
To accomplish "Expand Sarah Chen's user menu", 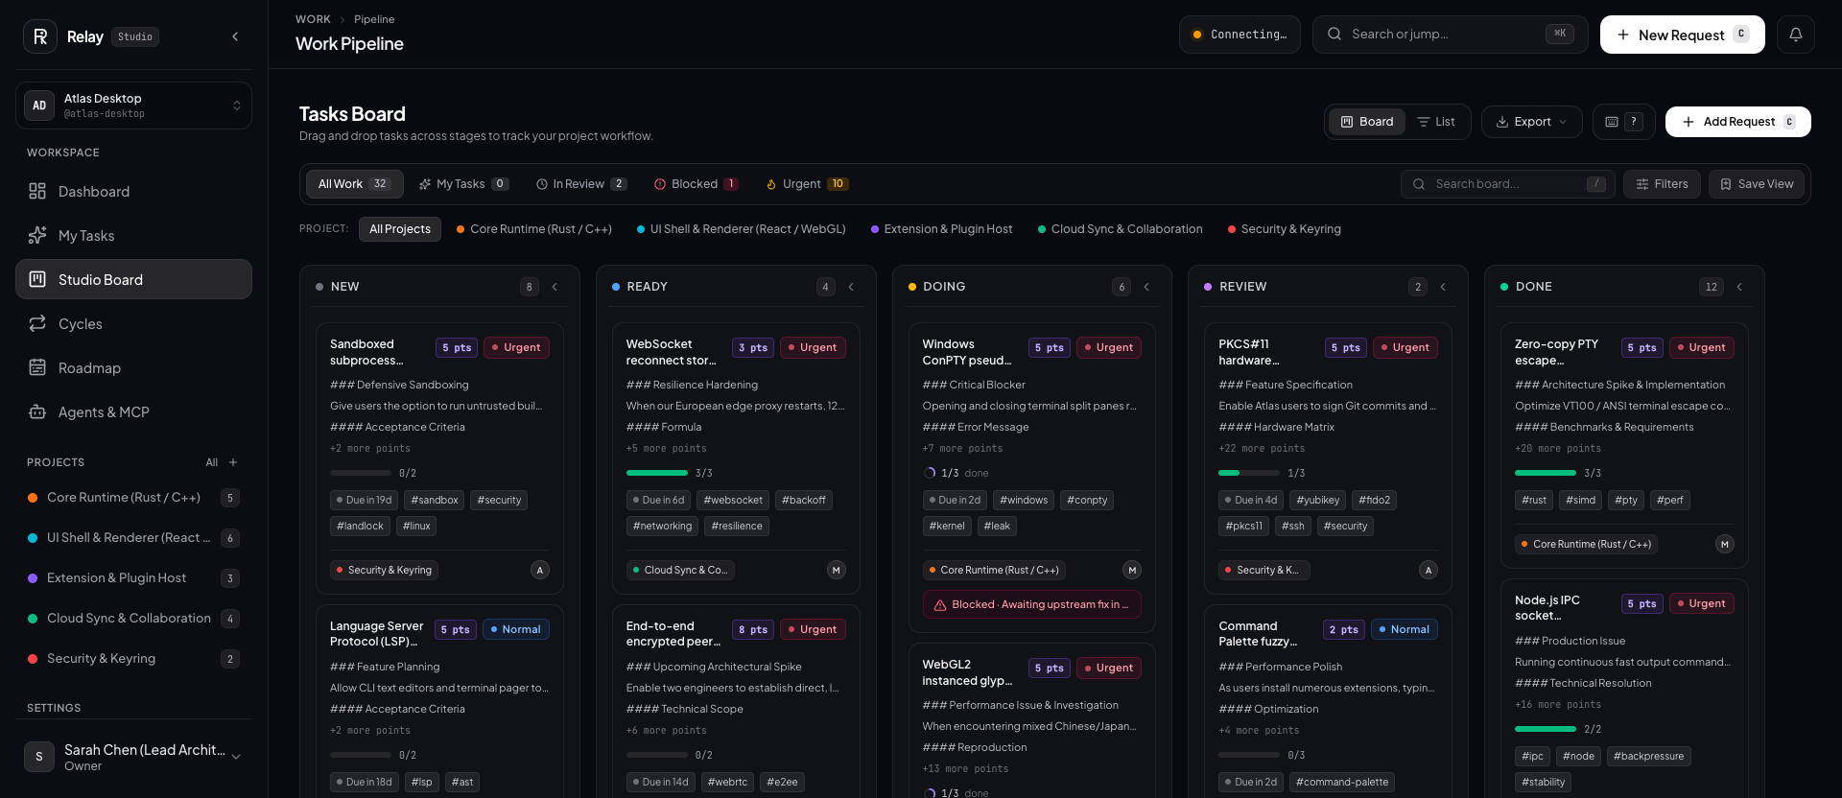I will coord(236,757).
